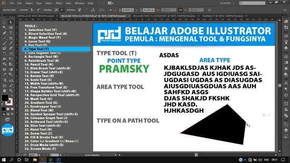This screenshot has height=163, width=290.
Task: Pick the Blob Brush tool
Action: pyautogui.click(x=5, y=48)
